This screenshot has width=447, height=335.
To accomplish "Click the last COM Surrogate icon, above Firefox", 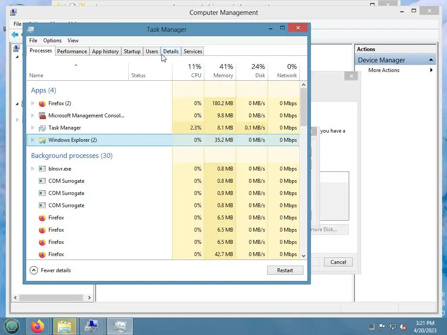I will 42,205.
